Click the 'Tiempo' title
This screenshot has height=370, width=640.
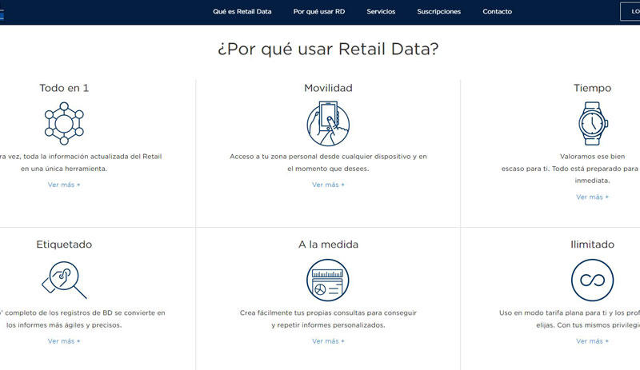pyautogui.click(x=592, y=88)
